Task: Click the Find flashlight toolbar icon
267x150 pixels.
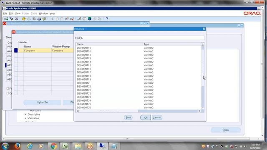Action: (x=11, y=19)
